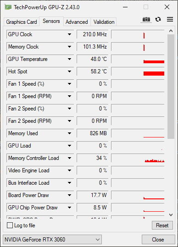Open the GPU Temperature dropdown arrow
178x247 pixels.
point(69,59)
